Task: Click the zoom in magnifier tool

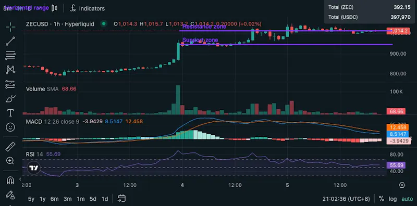Action: pyautogui.click(x=10, y=161)
